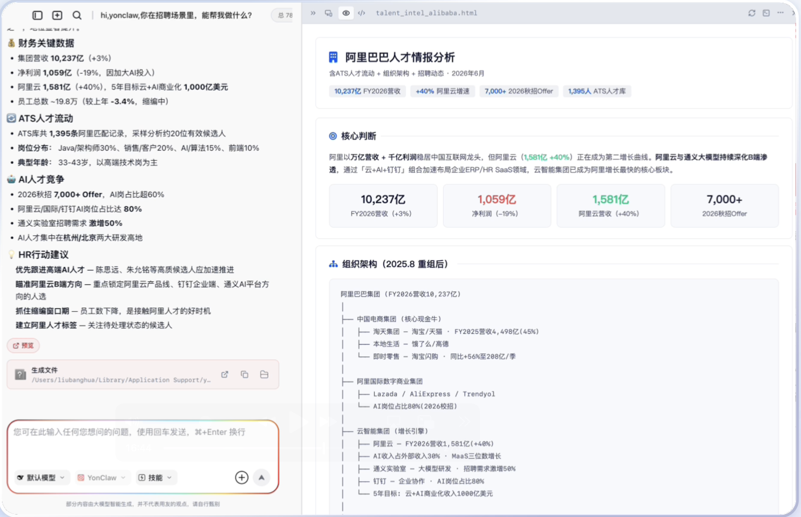
Task: Open the YonClaw agent dropdown
Action: (x=102, y=478)
